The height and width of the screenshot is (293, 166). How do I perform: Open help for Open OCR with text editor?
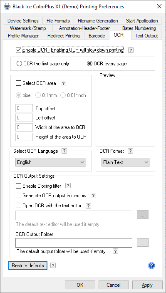point(88,206)
